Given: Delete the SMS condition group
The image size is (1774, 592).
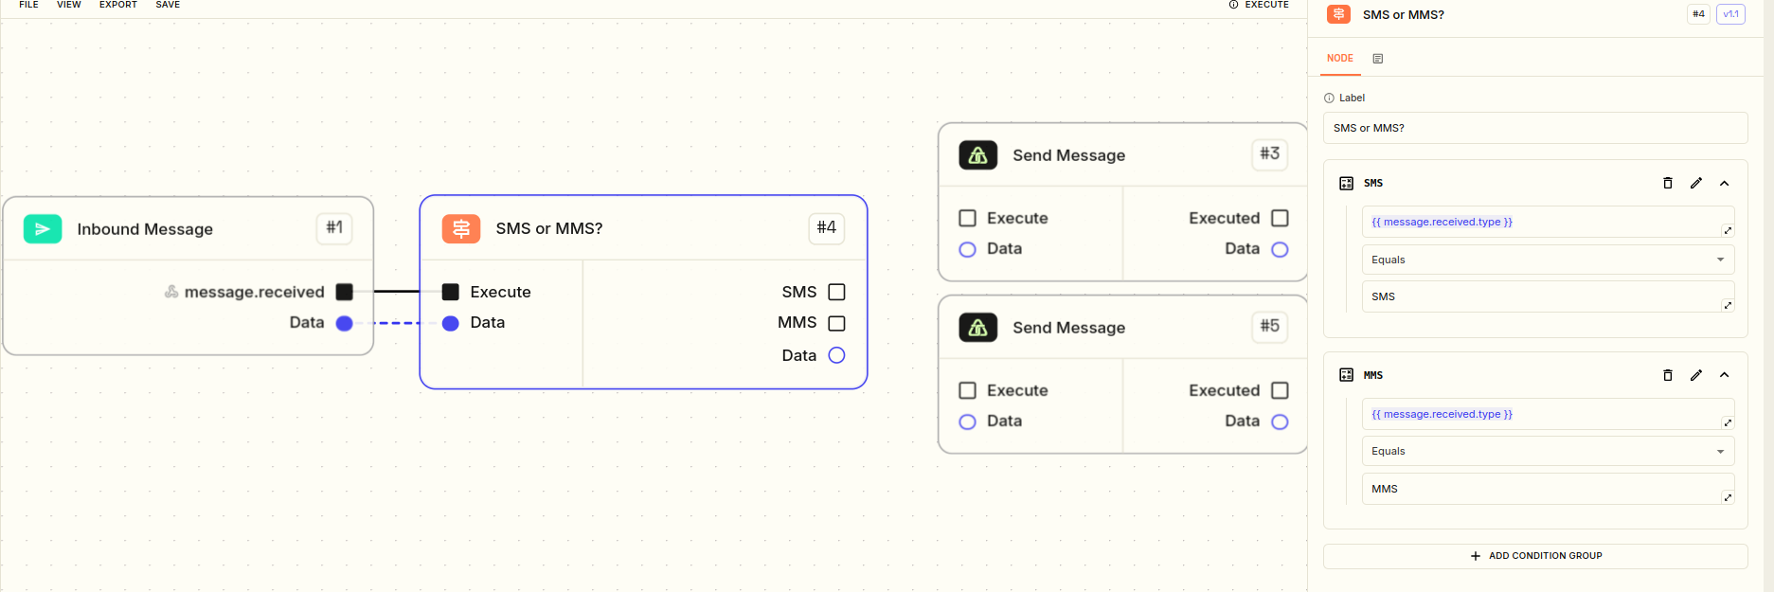Looking at the screenshot, I should click(1668, 183).
